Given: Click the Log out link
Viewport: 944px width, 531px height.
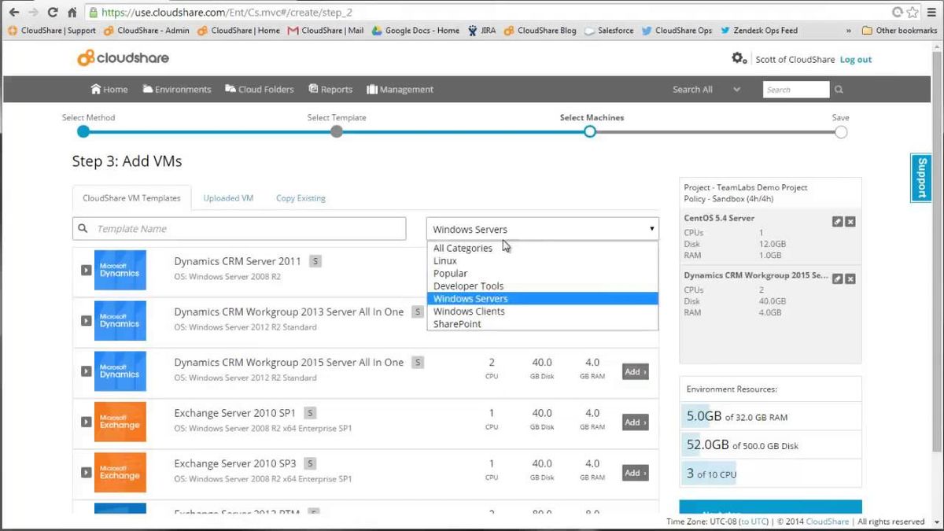Looking at the screenshot, I should tap(856, 60).
